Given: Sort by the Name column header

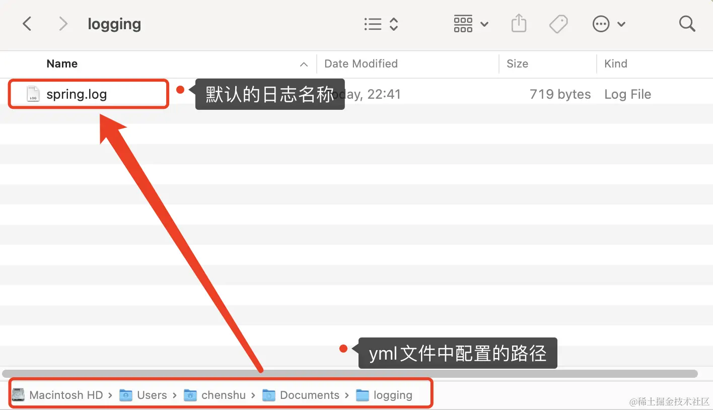Looking at the screenshot, I should click(62, 63).
